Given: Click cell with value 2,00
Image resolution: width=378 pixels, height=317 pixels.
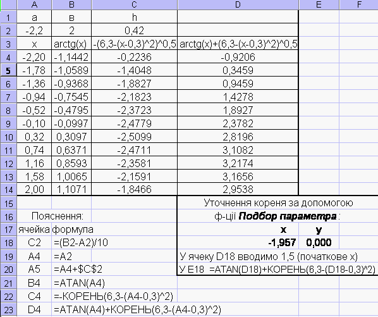Looking at the screenshot, I should click(34, 189).
